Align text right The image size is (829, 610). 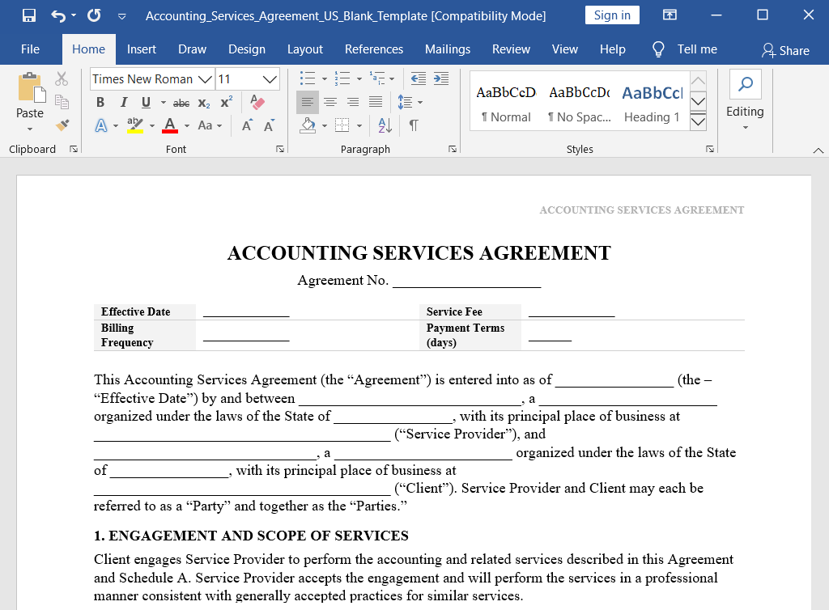tap(353, 102)
